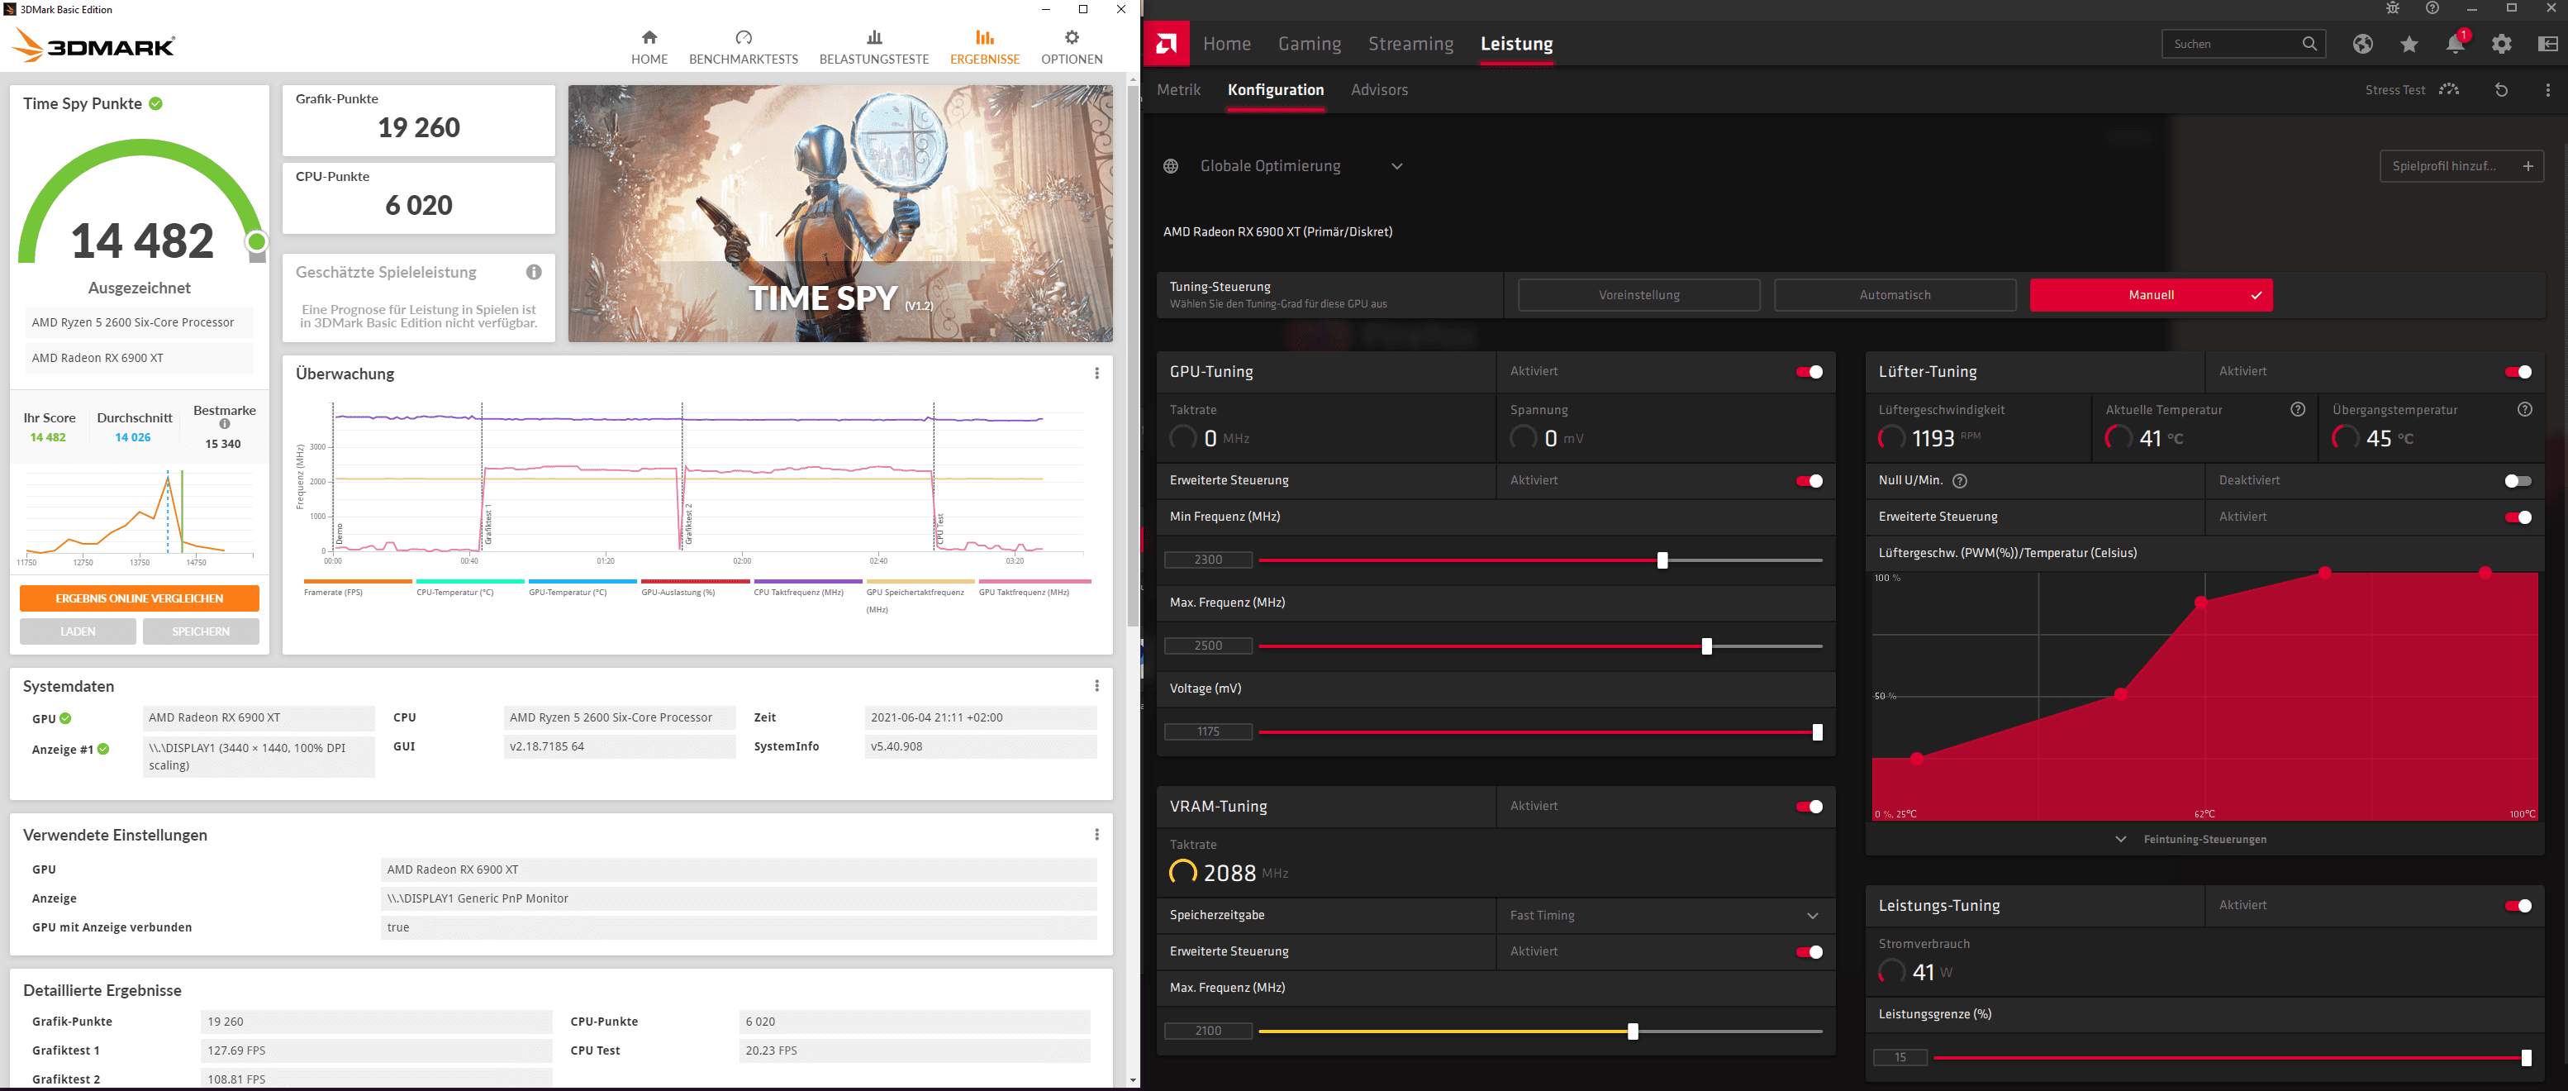
Task: Open favorites star icon in Radeon
Action: click(x=2409, y=44)
